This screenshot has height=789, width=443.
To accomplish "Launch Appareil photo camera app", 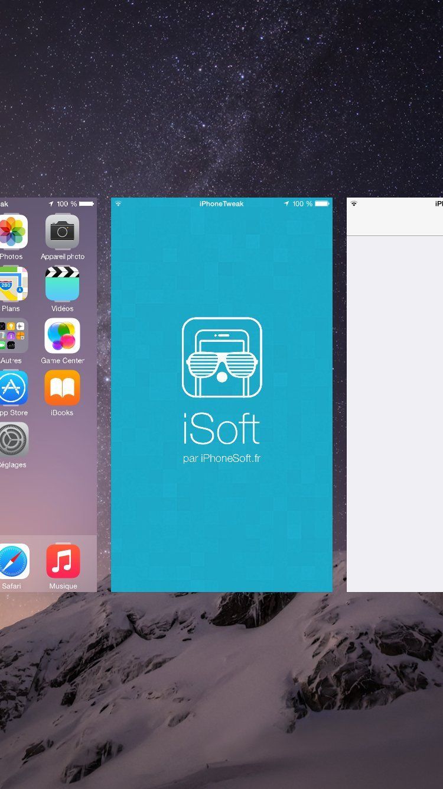I will tap(62, 232).
